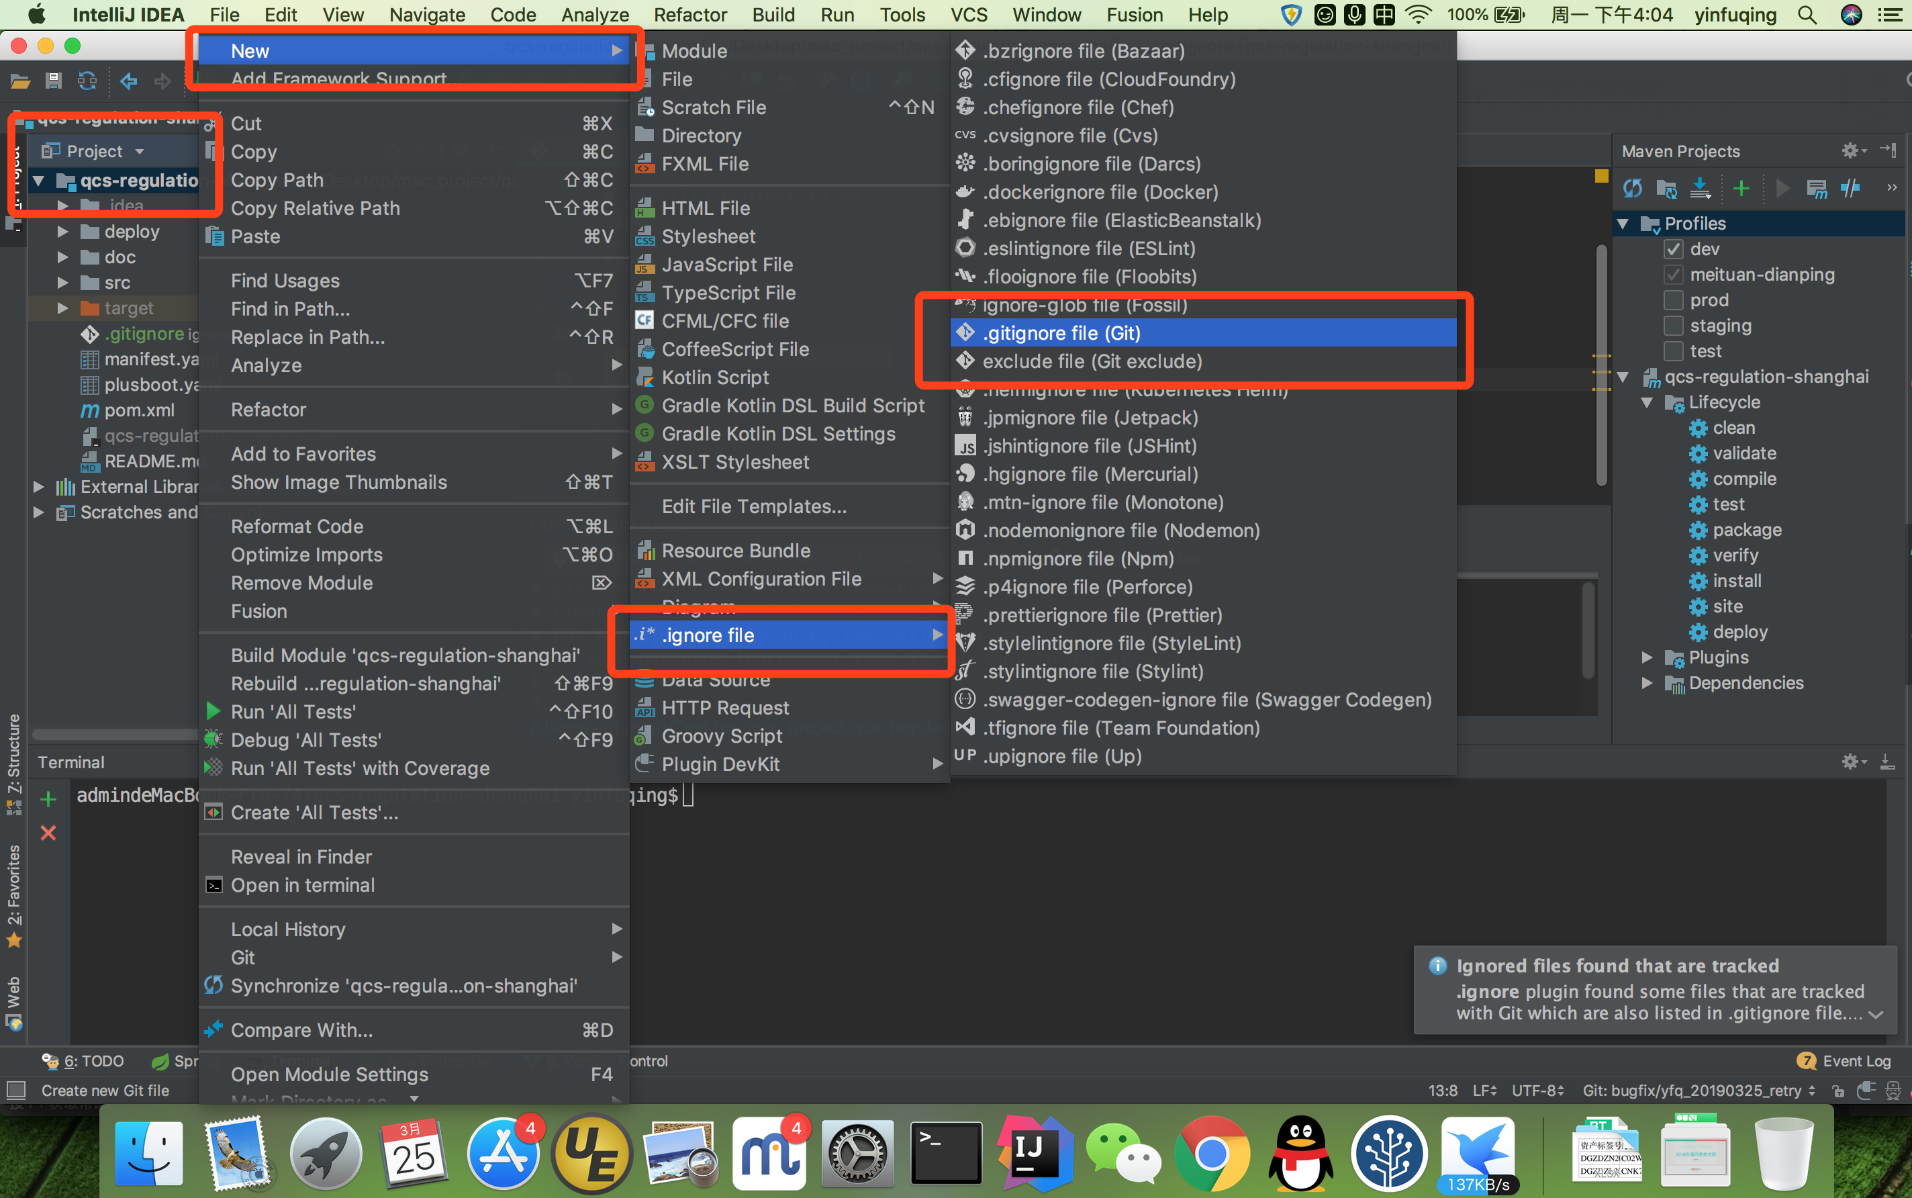Click the Save All toolbar icon
This screenshot has height=1198, width=1912.
[x=53, y=80]
